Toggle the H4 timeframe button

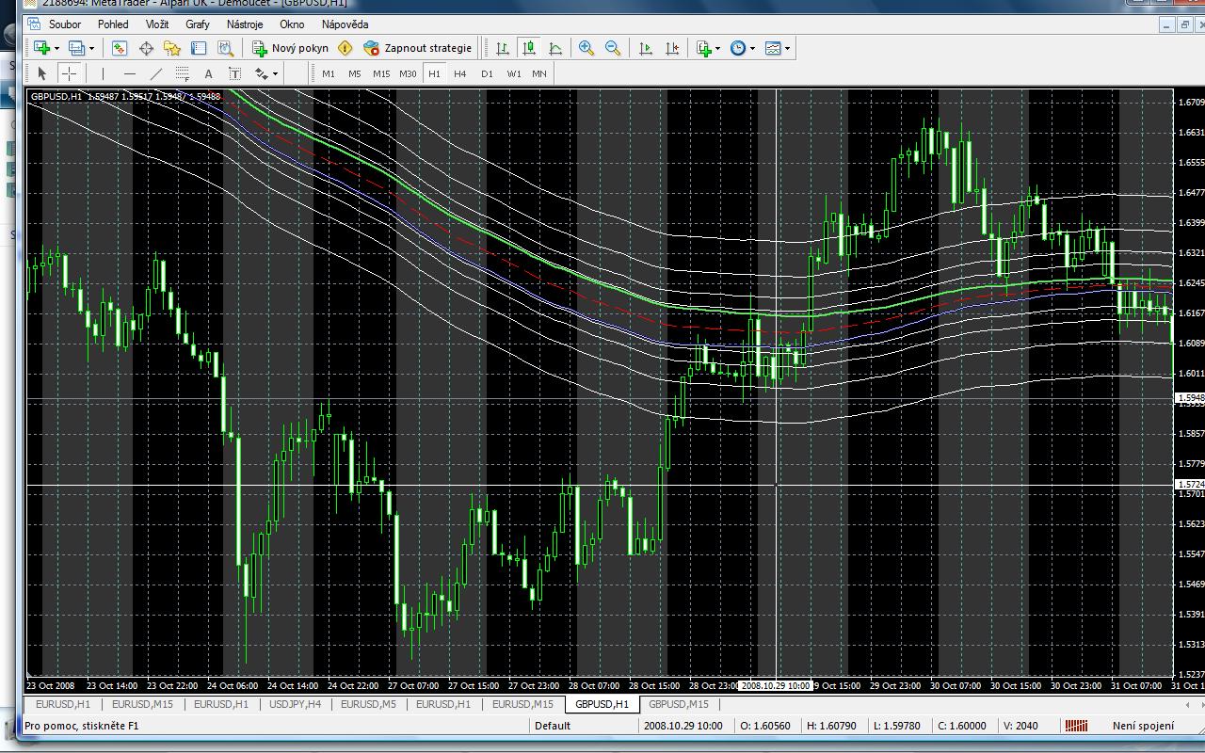(459, 73)
